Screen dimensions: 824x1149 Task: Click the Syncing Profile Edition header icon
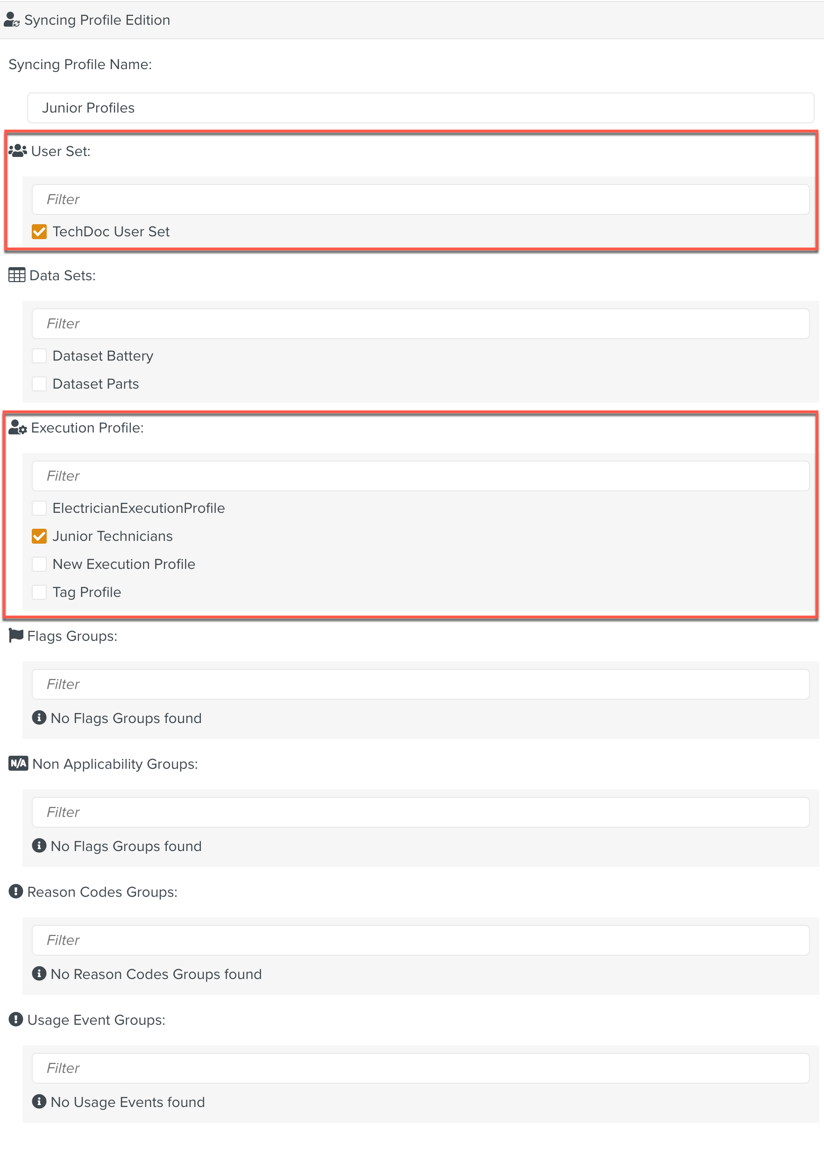tap(11, 19)
